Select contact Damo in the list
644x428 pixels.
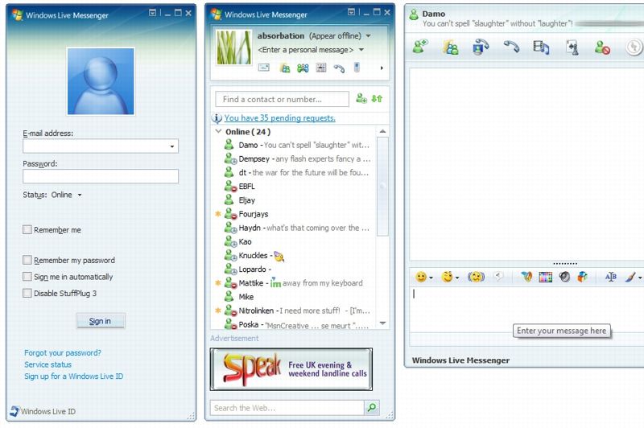[296, 145]
